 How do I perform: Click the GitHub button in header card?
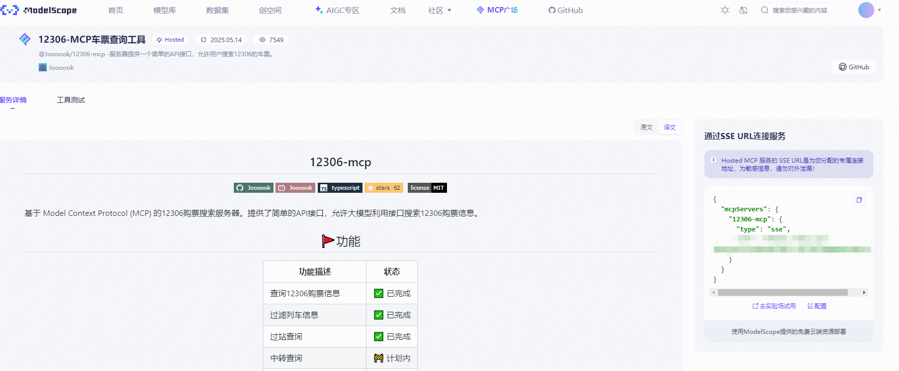(x=854, y=67)
